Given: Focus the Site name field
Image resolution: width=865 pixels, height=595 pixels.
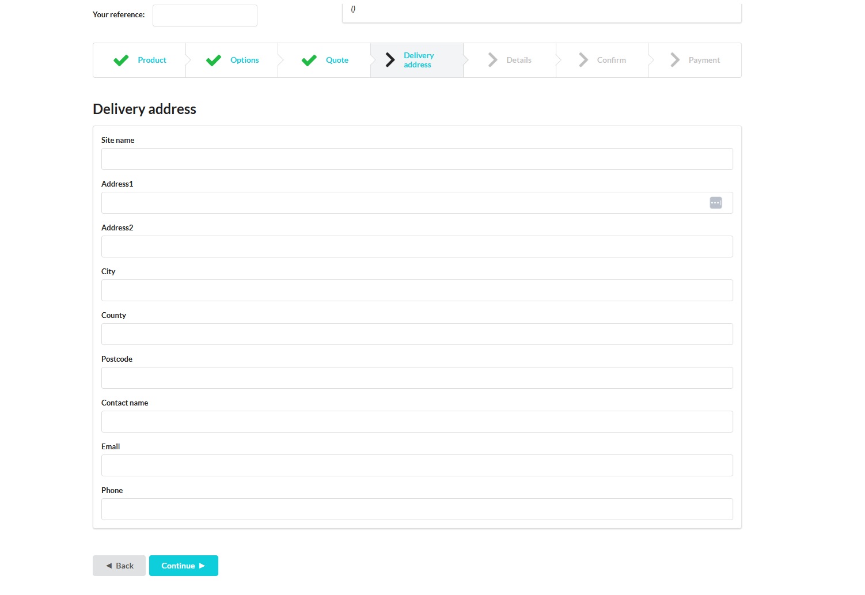Looking at the screenshot, I should tap(417, 159).
